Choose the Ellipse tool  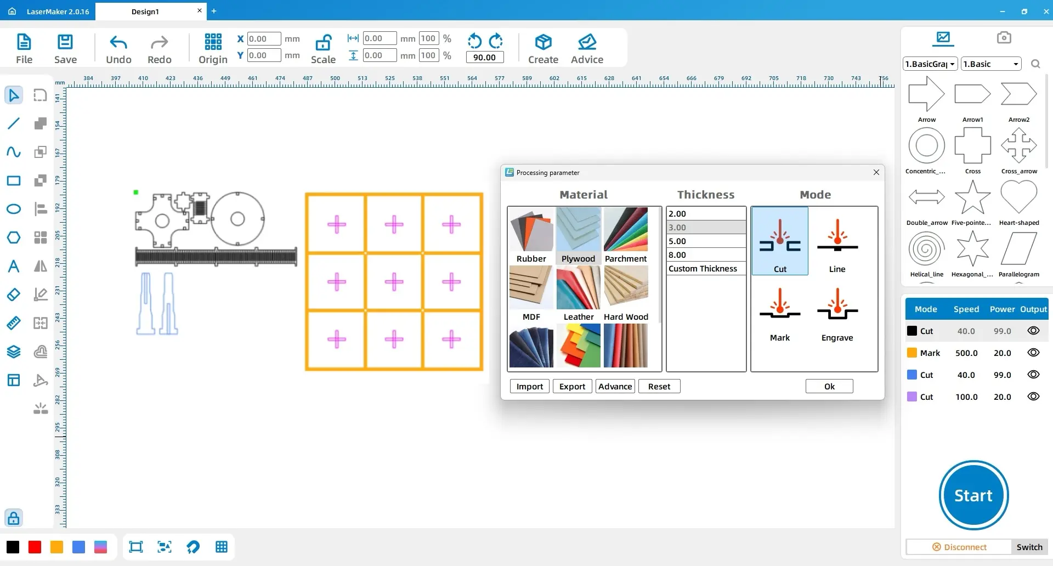pyautogui.click(x=14, y=209)
